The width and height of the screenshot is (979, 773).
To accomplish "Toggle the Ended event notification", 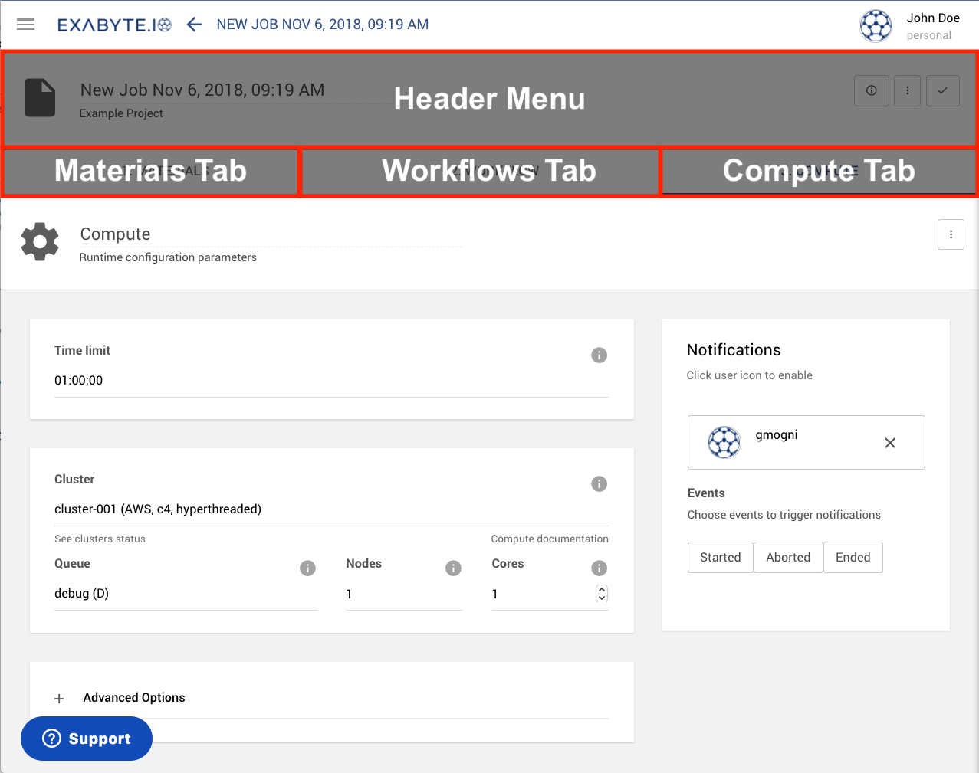I will [853, 557].
